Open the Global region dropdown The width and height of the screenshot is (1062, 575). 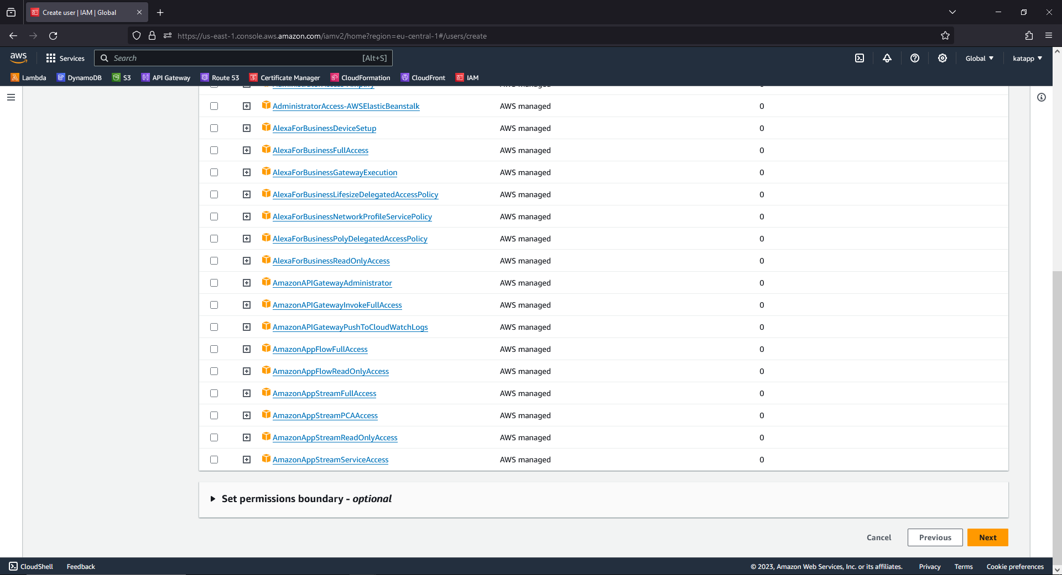980,58
